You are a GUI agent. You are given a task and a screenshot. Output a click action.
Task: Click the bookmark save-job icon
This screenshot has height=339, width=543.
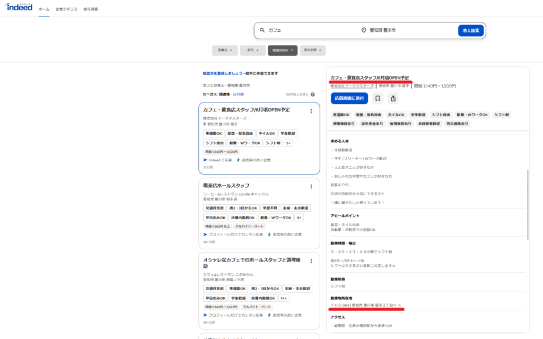pos(378,99)
